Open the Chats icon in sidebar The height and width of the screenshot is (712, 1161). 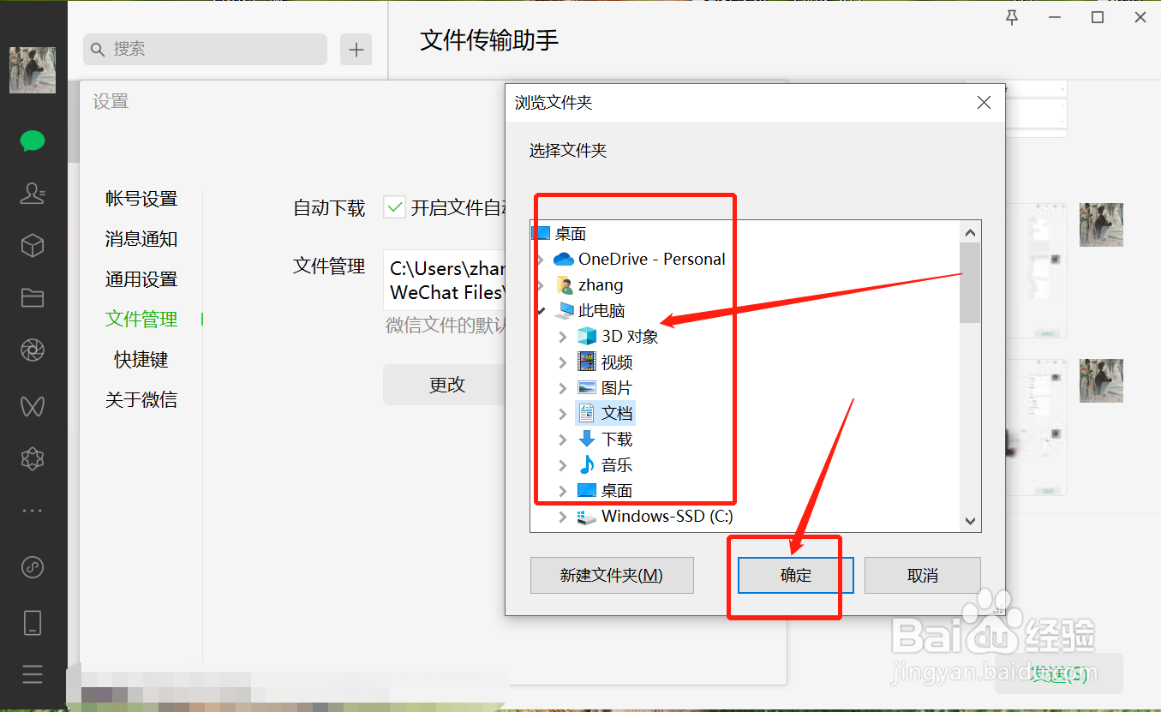pos(33,141)
